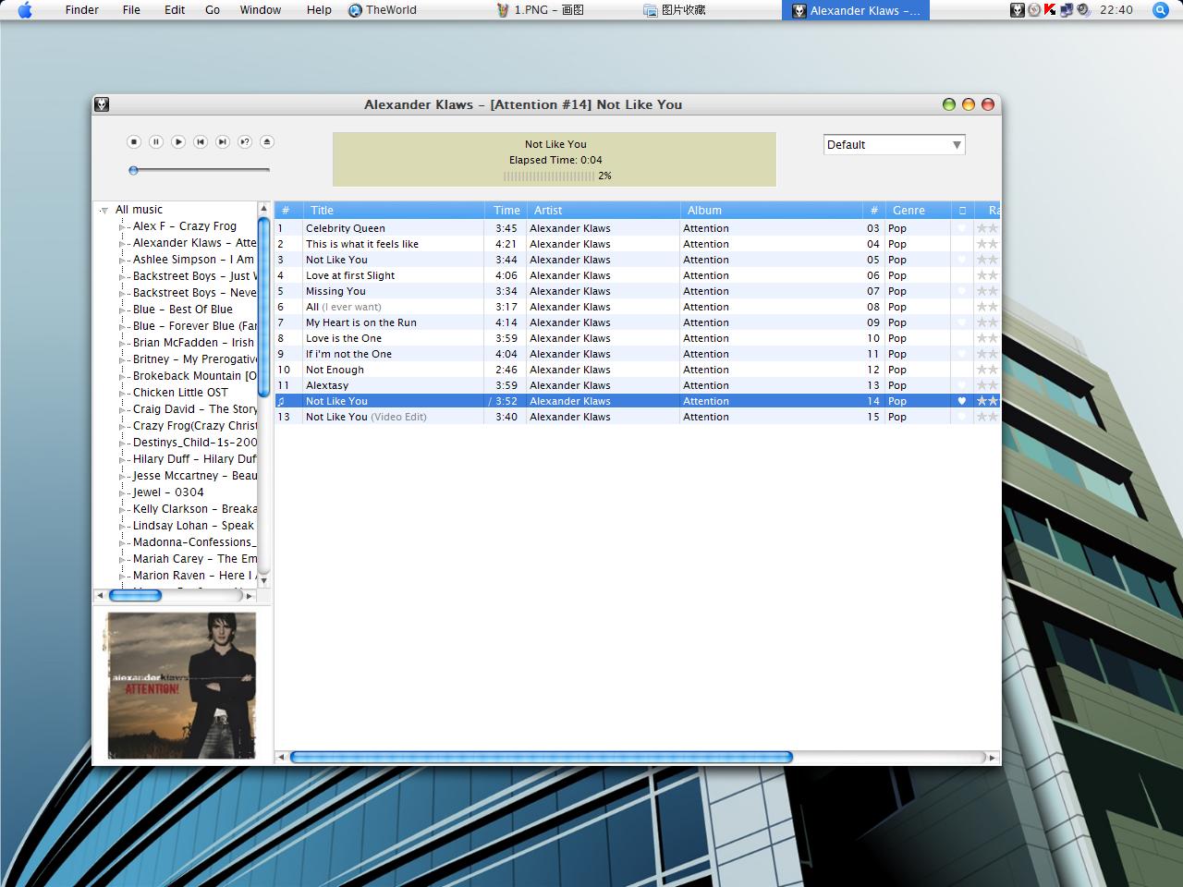This screenshot has width=1183, height=887.
Task: Click the play random track button
Action: [x=245, y=141]
